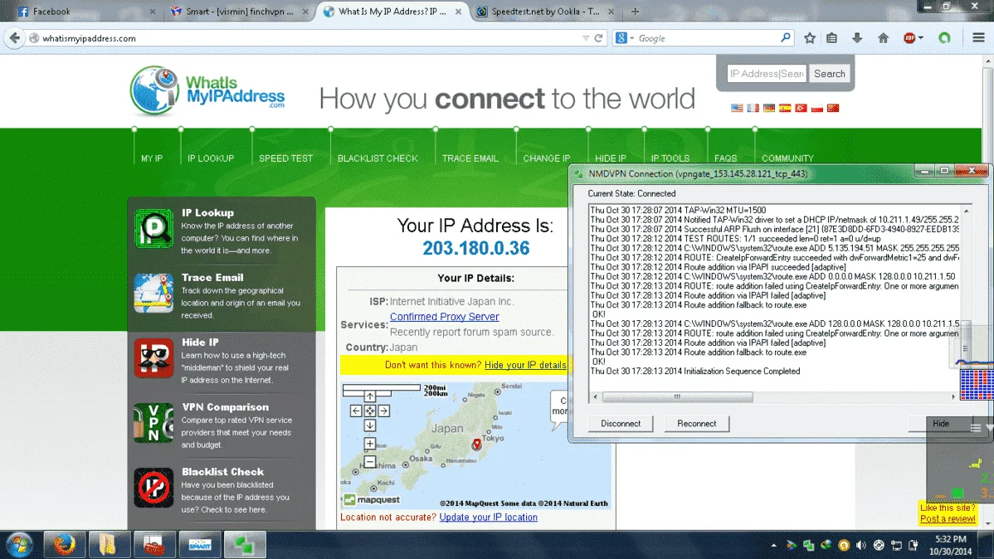The image size is (994, 559).
Task: Open the Firefox hamburger menu
Action: pyautogui.click(x=978, y=38)
